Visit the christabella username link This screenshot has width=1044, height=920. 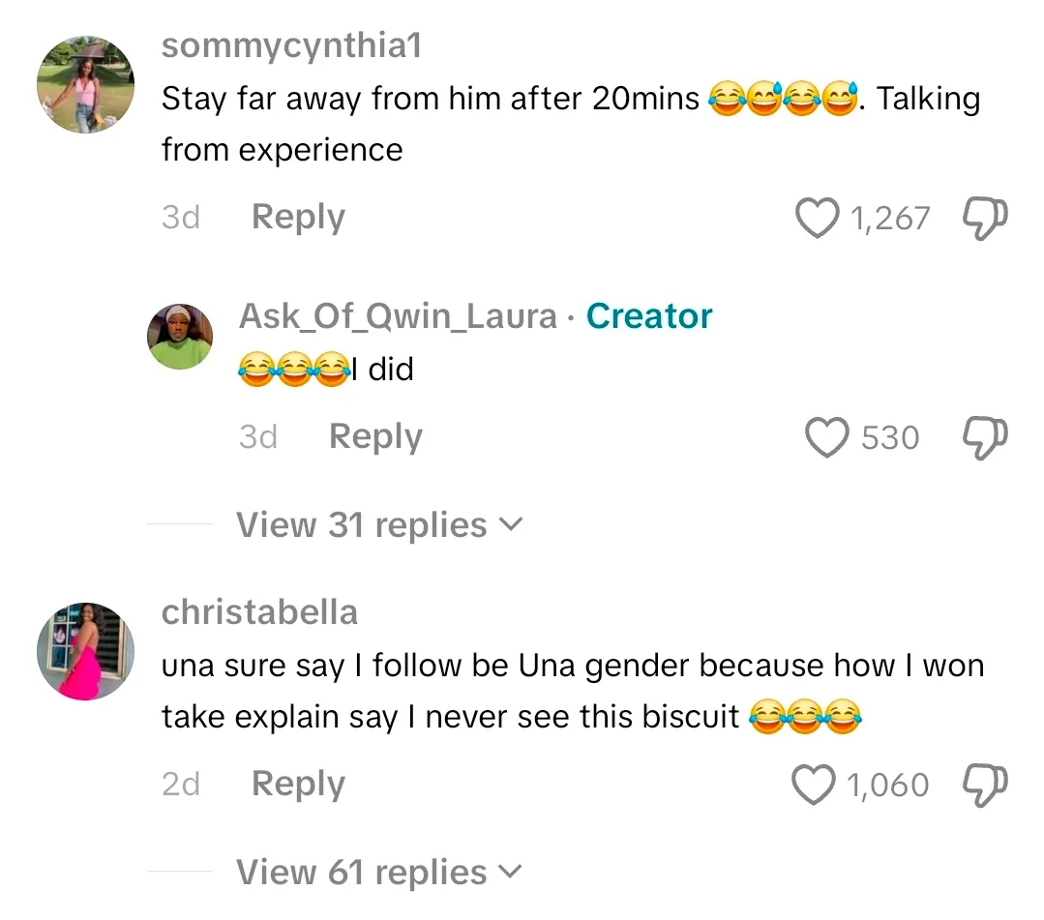[x=259, y=612]
